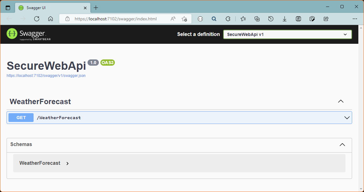The height and width of the screenshot is (192, 364).
Task: Enable Read aloud in address bar
Action: click(x=173, y=19)
